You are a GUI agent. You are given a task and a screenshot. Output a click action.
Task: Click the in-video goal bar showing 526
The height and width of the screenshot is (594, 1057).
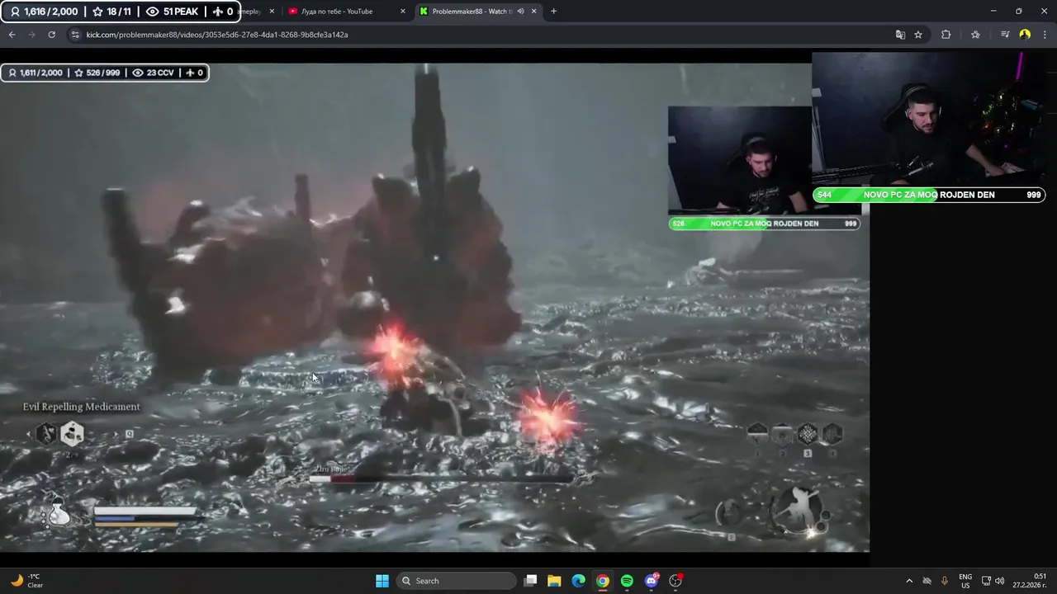click(764, 224)
